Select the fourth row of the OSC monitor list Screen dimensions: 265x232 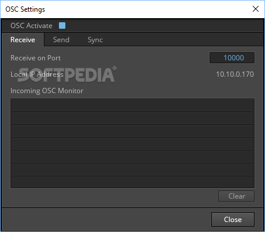click(132, 144)
